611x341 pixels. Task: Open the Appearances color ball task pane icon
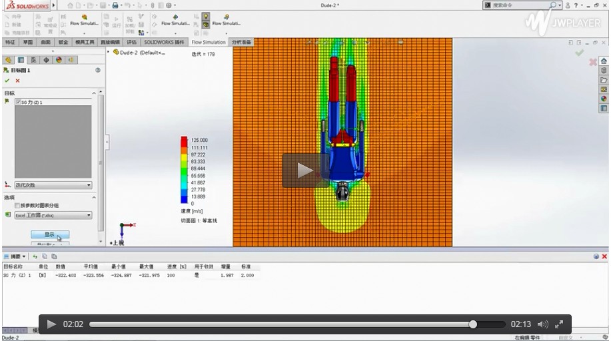[x=604, y=99]
